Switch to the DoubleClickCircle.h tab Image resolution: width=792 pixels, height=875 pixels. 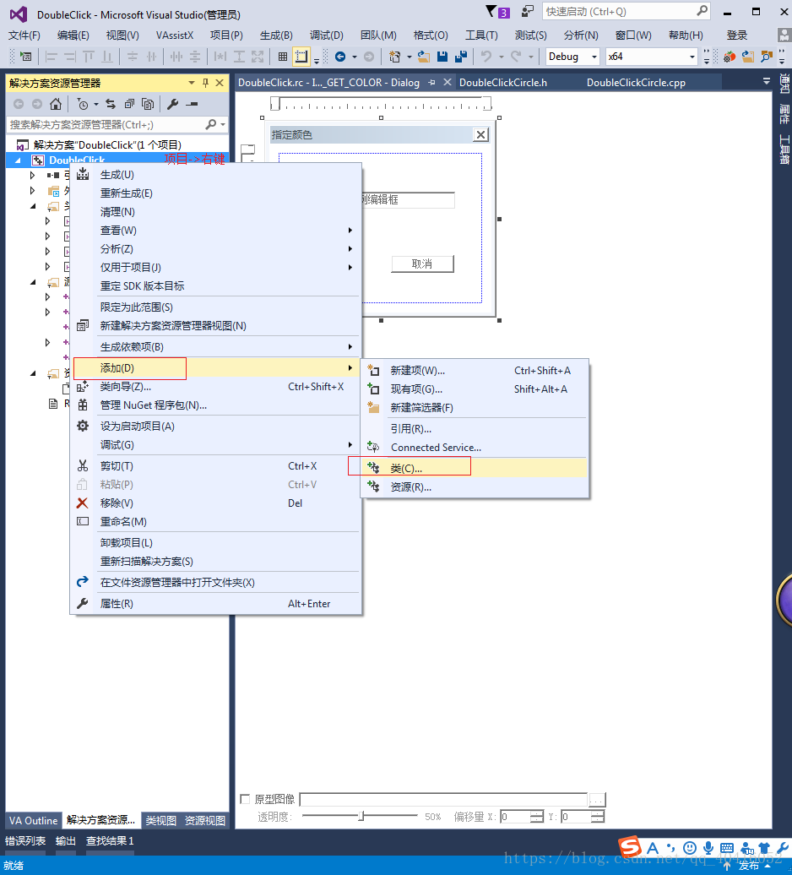[503, 83]
